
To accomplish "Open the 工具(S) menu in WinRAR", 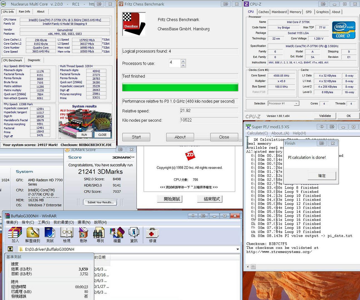I will (44, 222).
